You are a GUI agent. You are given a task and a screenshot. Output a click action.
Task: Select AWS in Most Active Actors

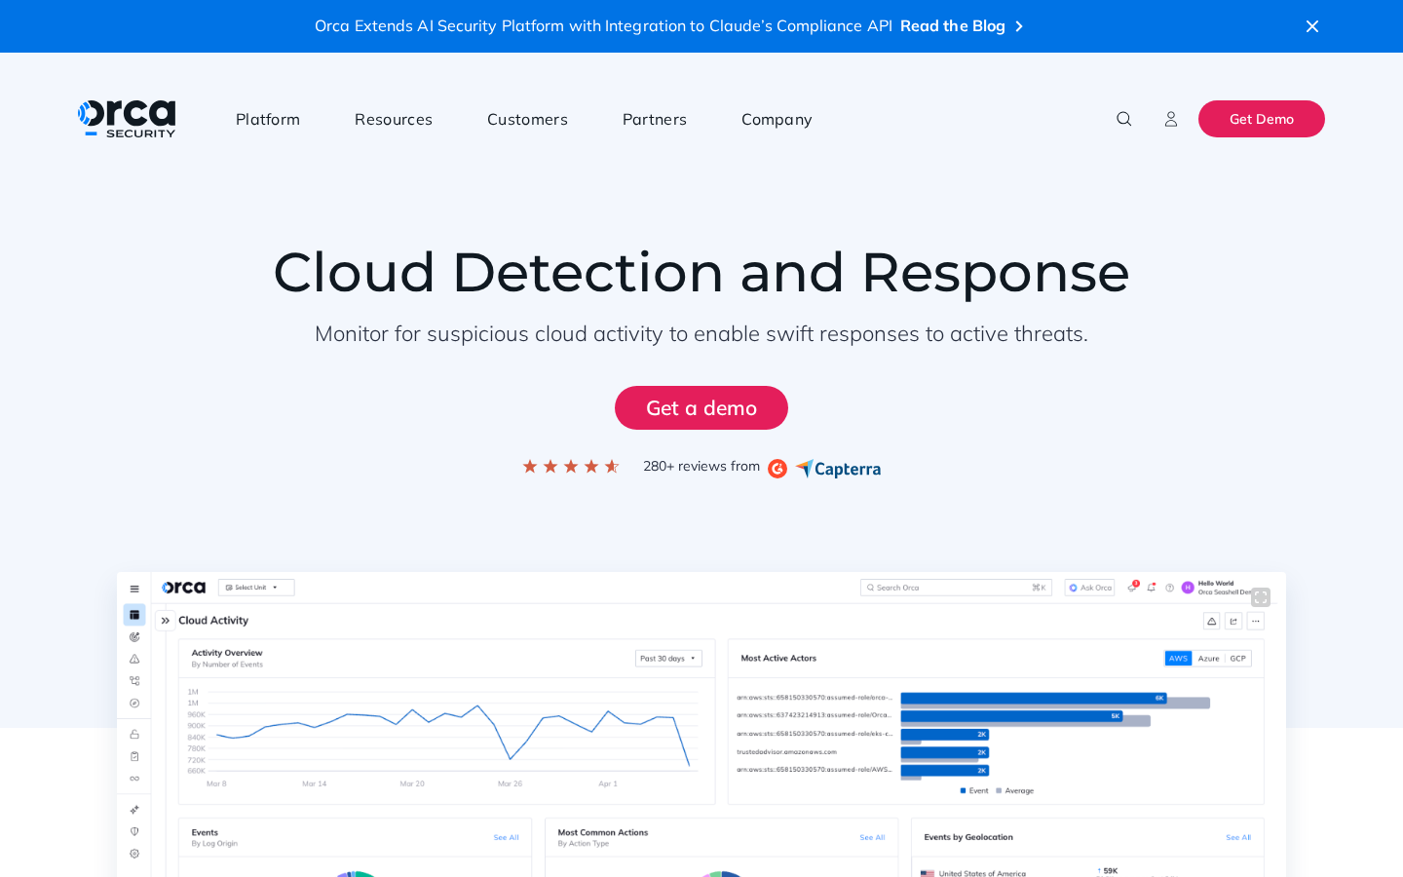pyautogui.click(x=1178, y=659)
